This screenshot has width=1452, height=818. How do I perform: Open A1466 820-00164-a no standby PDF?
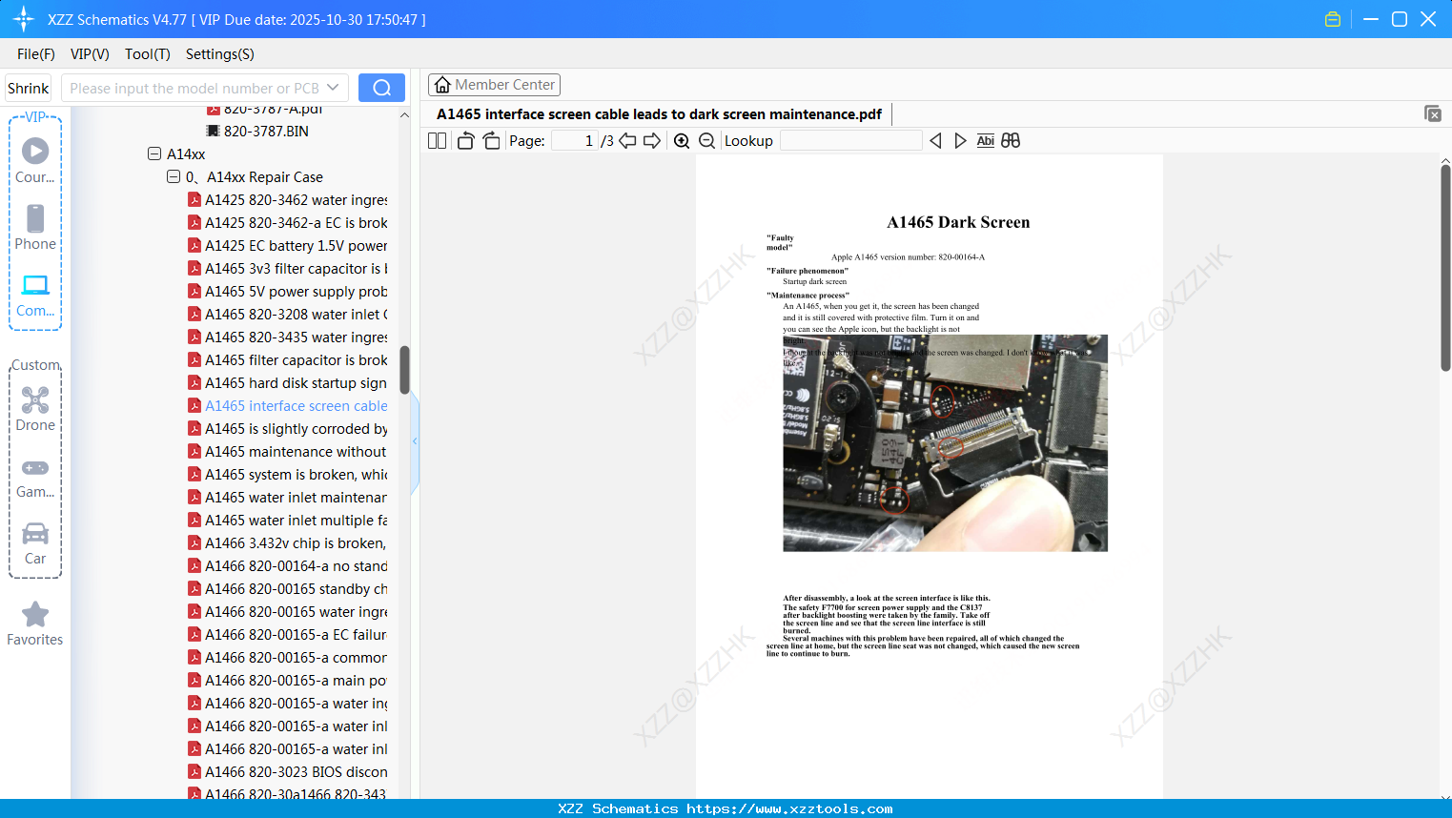point(288,566)
